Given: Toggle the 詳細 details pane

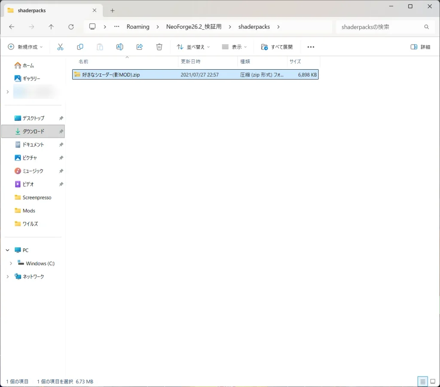Looking at the screenshot, I should tap(420, 47).
